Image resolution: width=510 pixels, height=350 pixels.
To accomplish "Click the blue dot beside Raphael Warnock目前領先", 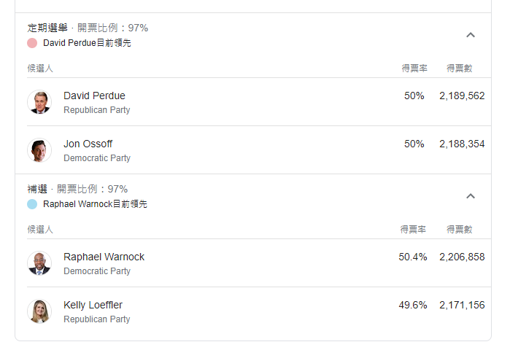I will click(32, 204).
